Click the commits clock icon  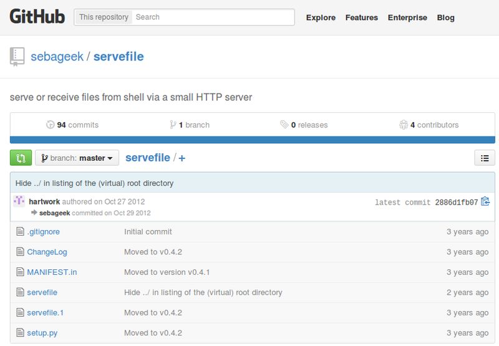(51, 125)
